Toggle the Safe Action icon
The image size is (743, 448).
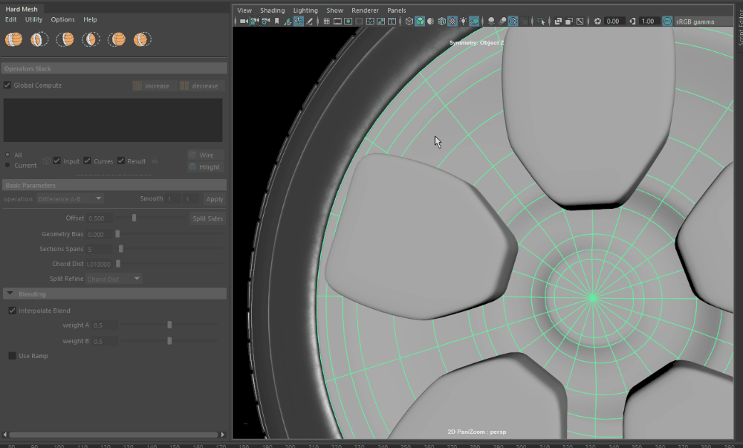click(x=380, y=22)
